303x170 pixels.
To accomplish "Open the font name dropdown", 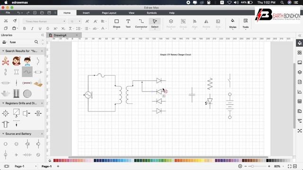I will click(64, 21).
